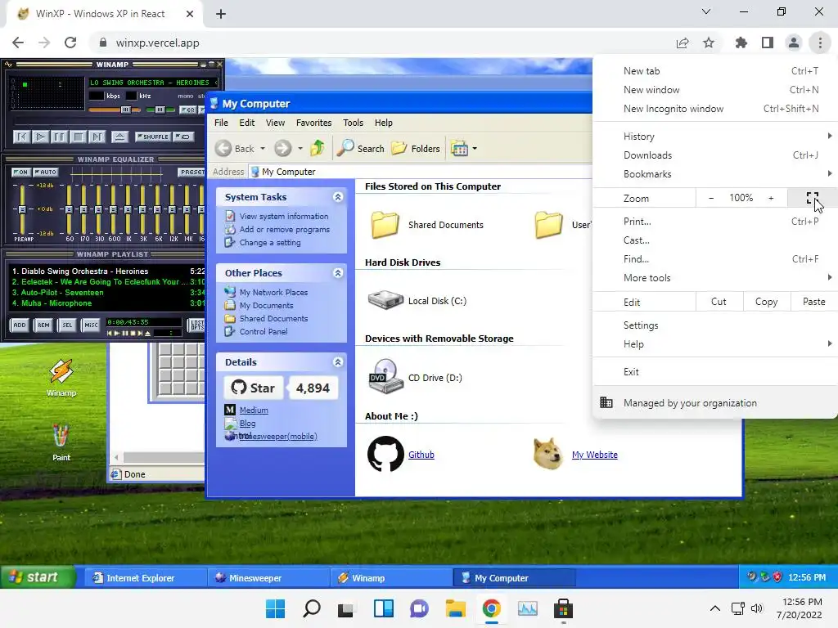
Task: Skip to next track in Winamp
Action: pyautogui.click(x=97, y=137)
